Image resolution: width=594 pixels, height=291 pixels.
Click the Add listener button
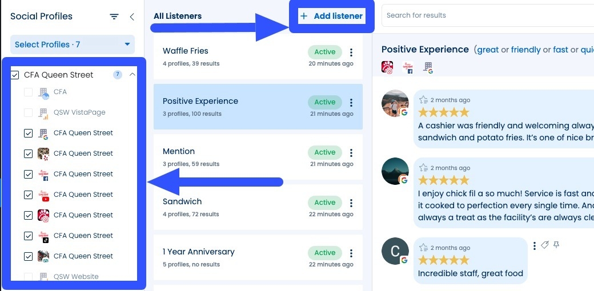coord(332,16)
